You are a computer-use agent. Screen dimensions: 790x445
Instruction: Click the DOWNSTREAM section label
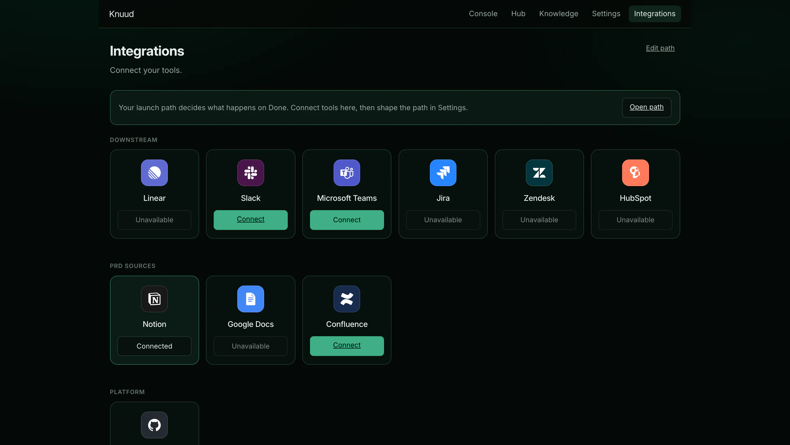click(x=134, y=140)
